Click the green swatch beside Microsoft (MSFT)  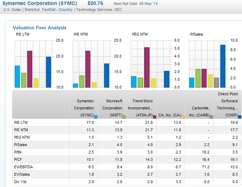pos(124,117)
